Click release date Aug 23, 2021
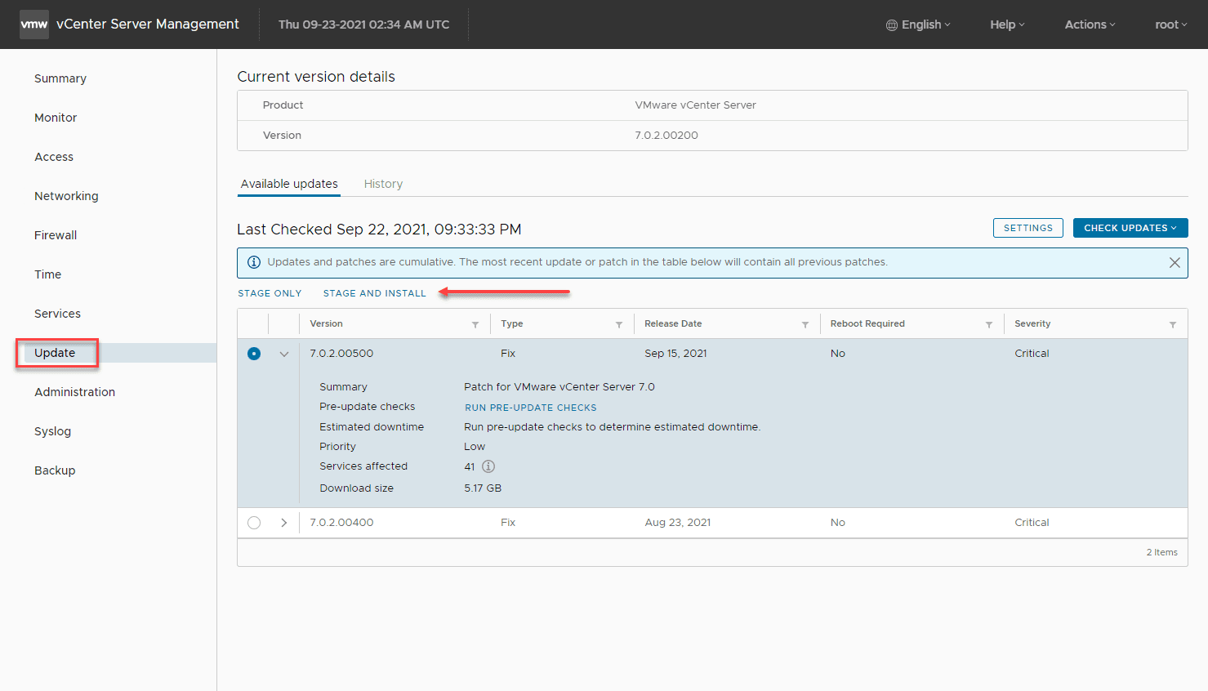 [678, 523]
